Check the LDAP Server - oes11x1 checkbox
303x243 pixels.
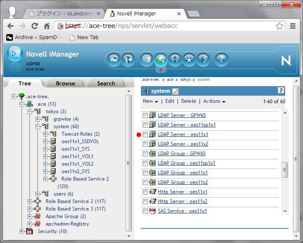pos(145,134)
